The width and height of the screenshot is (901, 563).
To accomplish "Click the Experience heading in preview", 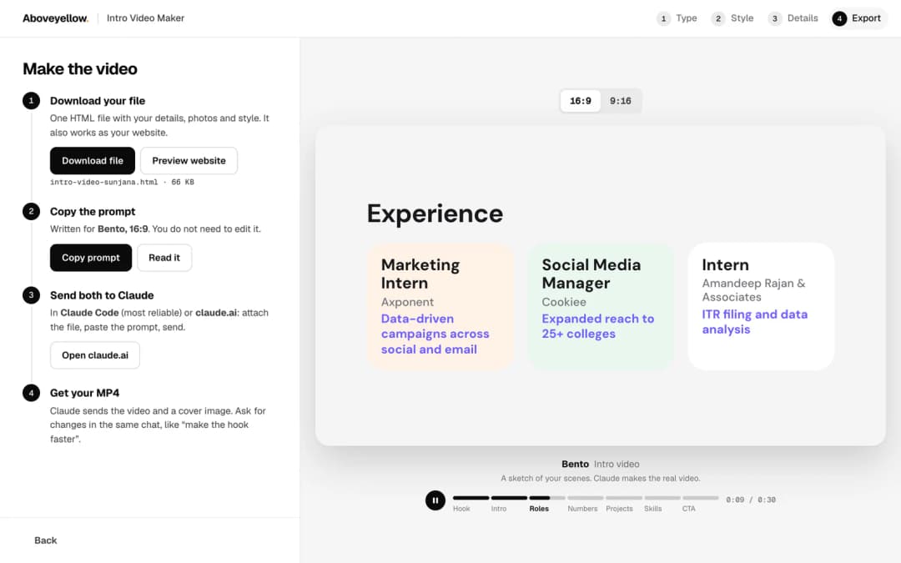I will [435, 214].
